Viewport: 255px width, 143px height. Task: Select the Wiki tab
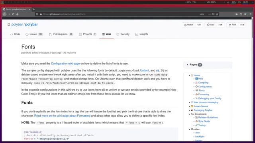point(106,34)
